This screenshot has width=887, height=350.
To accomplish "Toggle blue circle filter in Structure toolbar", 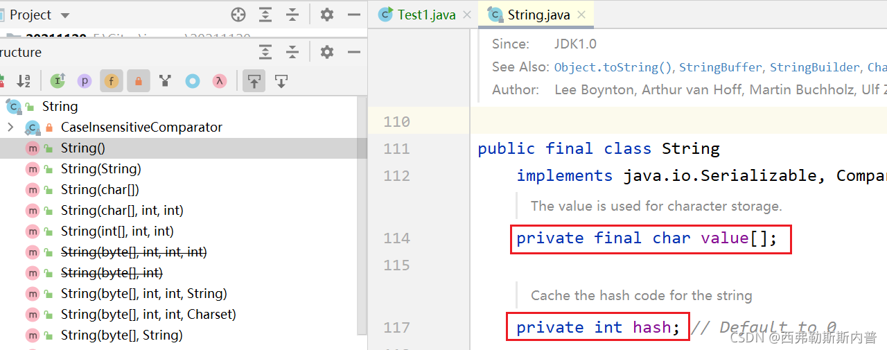I will (193, 81).
